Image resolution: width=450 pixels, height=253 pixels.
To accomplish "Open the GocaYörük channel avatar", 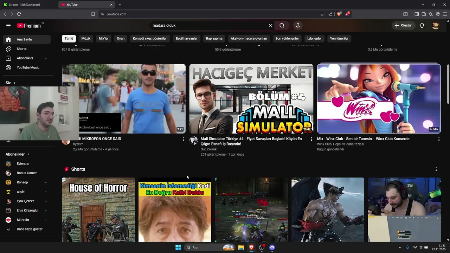I will click(x=194, y=141).
